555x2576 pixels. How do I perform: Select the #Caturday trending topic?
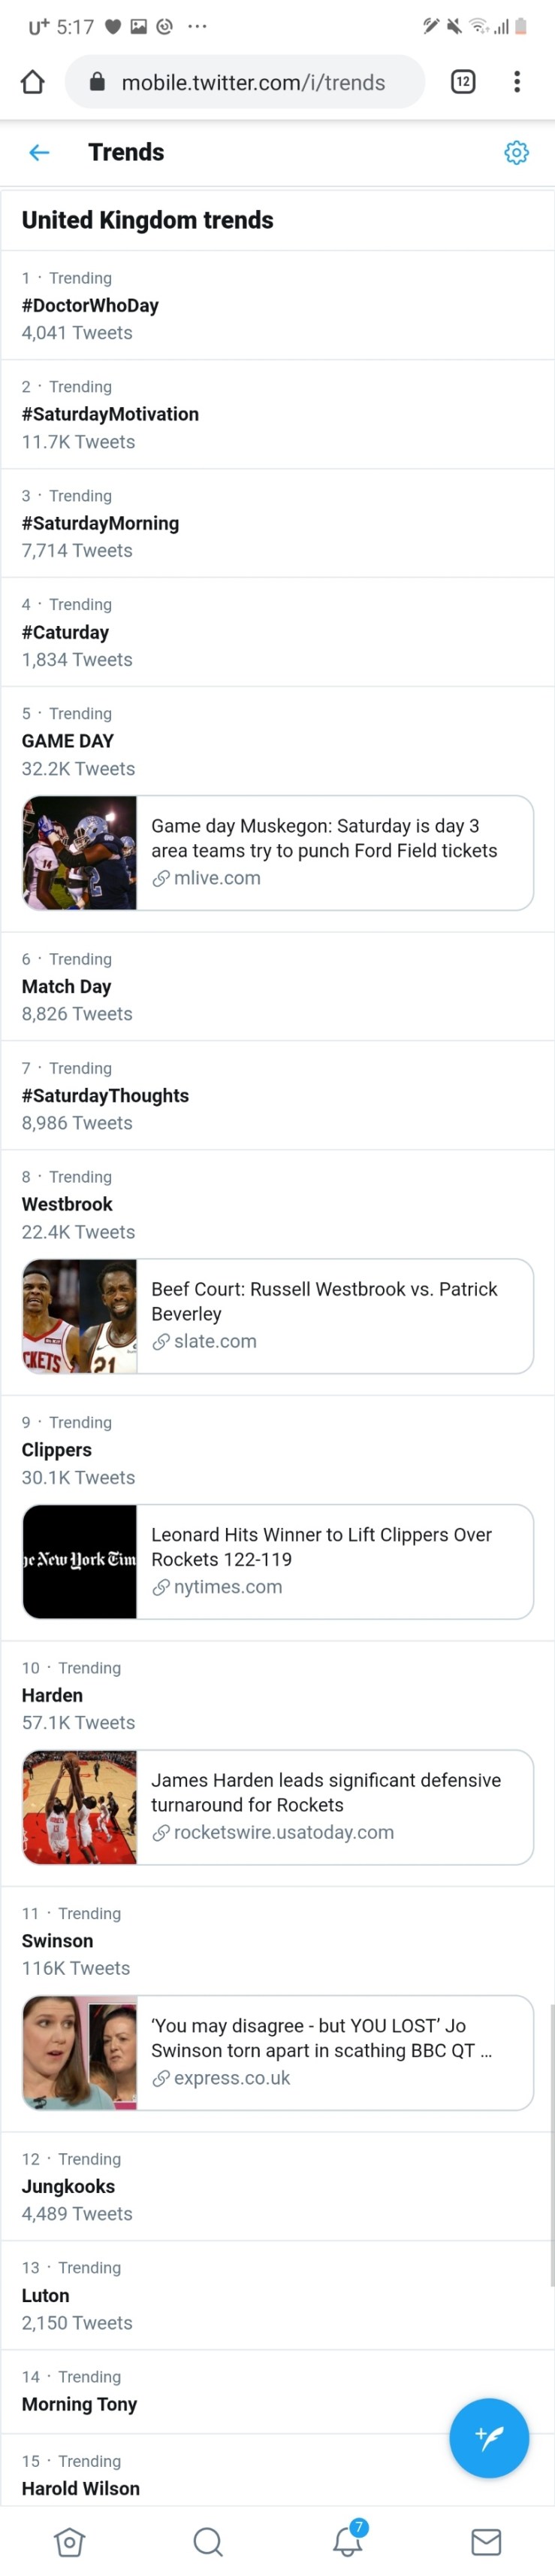[66, 632]
